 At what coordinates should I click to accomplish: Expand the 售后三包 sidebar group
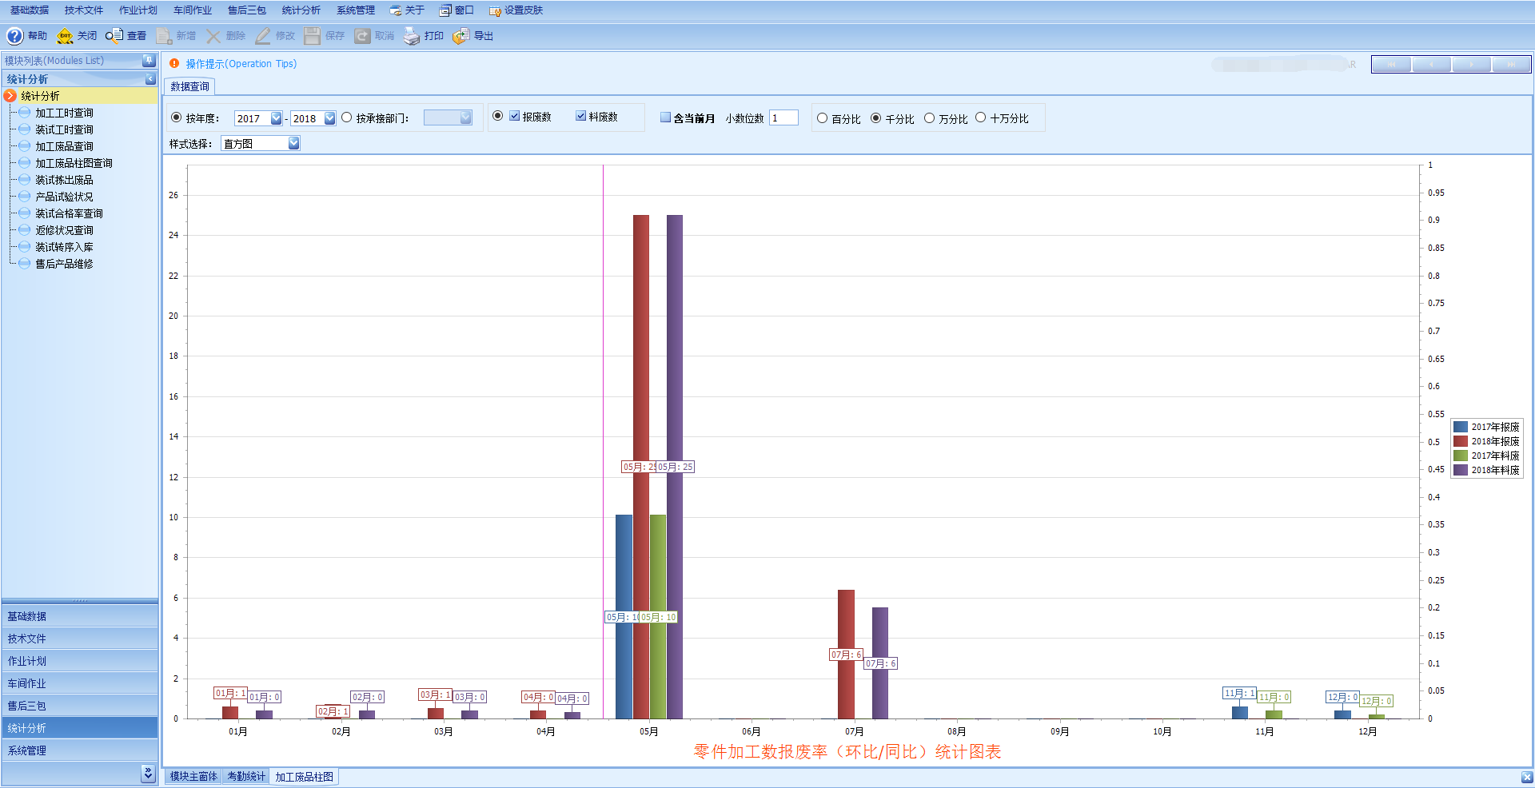click(80, 706)
